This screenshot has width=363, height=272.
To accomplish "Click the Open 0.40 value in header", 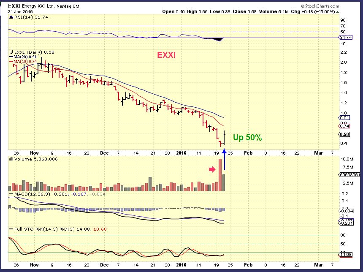I will tap(173, 11).
